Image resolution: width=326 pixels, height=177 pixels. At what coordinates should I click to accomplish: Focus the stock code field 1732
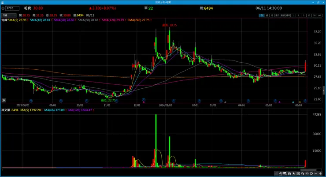tap(12, 8)
